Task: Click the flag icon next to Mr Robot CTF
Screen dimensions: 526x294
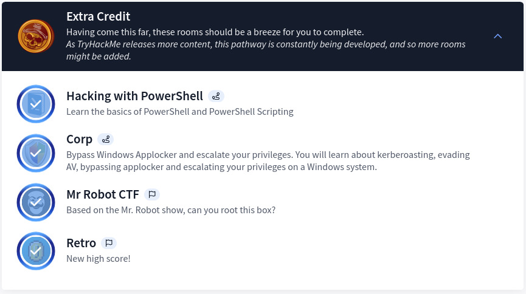Action: point(152,194)
